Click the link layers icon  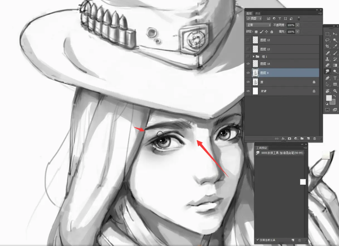tap(277, 138)
